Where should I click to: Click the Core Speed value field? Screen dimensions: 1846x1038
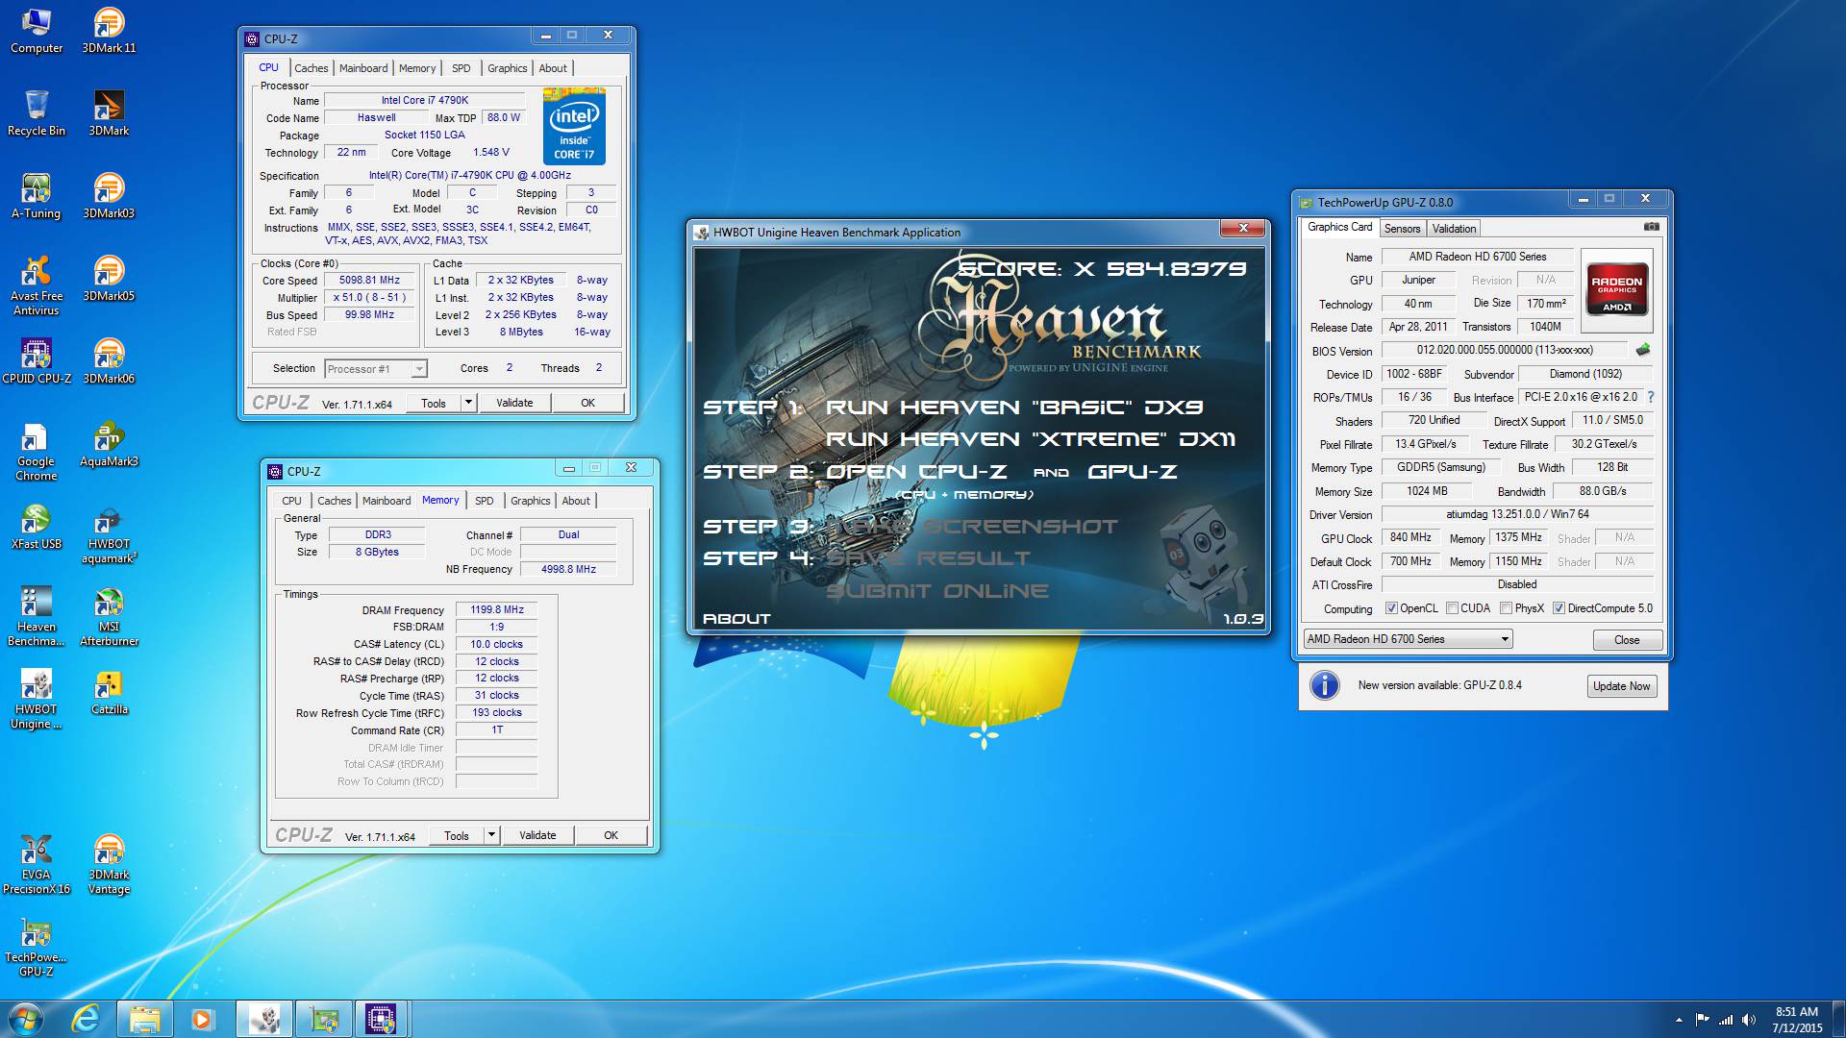[369, 281]
